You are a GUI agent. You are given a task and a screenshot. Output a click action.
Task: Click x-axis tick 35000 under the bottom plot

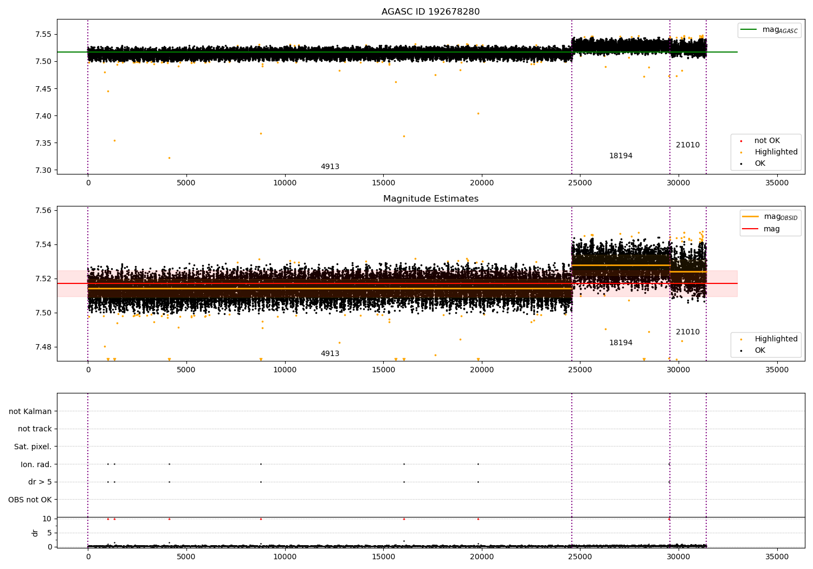click(777, 557)
